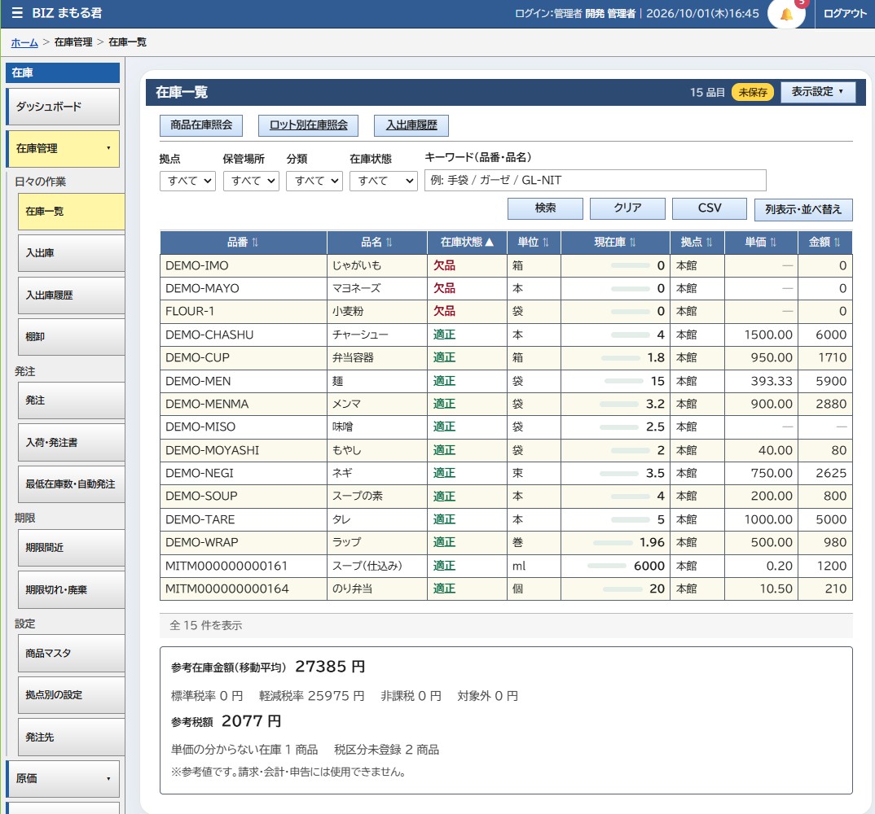Sort by 品番 column sort icon
This screenshot has width=875, height=814.
pyautogui.click(x=255, y=243)
